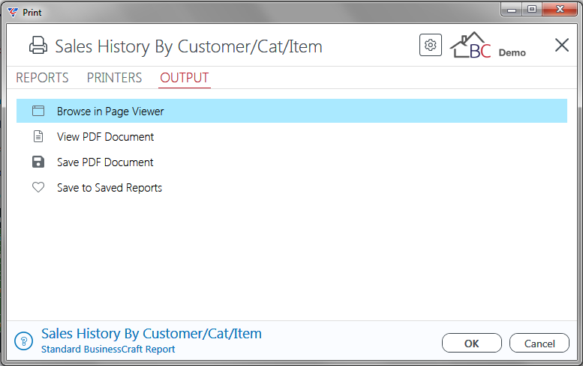Click the help question mark icon
The image size is (583, 366).
click(x=24, y=341)
